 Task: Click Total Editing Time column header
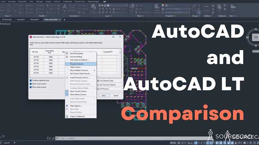(49, 52)
